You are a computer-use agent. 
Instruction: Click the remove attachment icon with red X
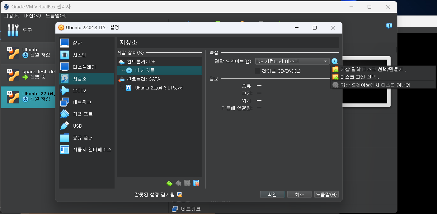coord(196,183)
